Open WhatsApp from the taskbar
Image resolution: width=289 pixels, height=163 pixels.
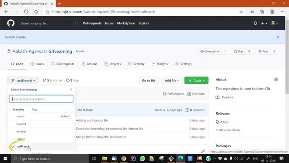click(143, 158)
